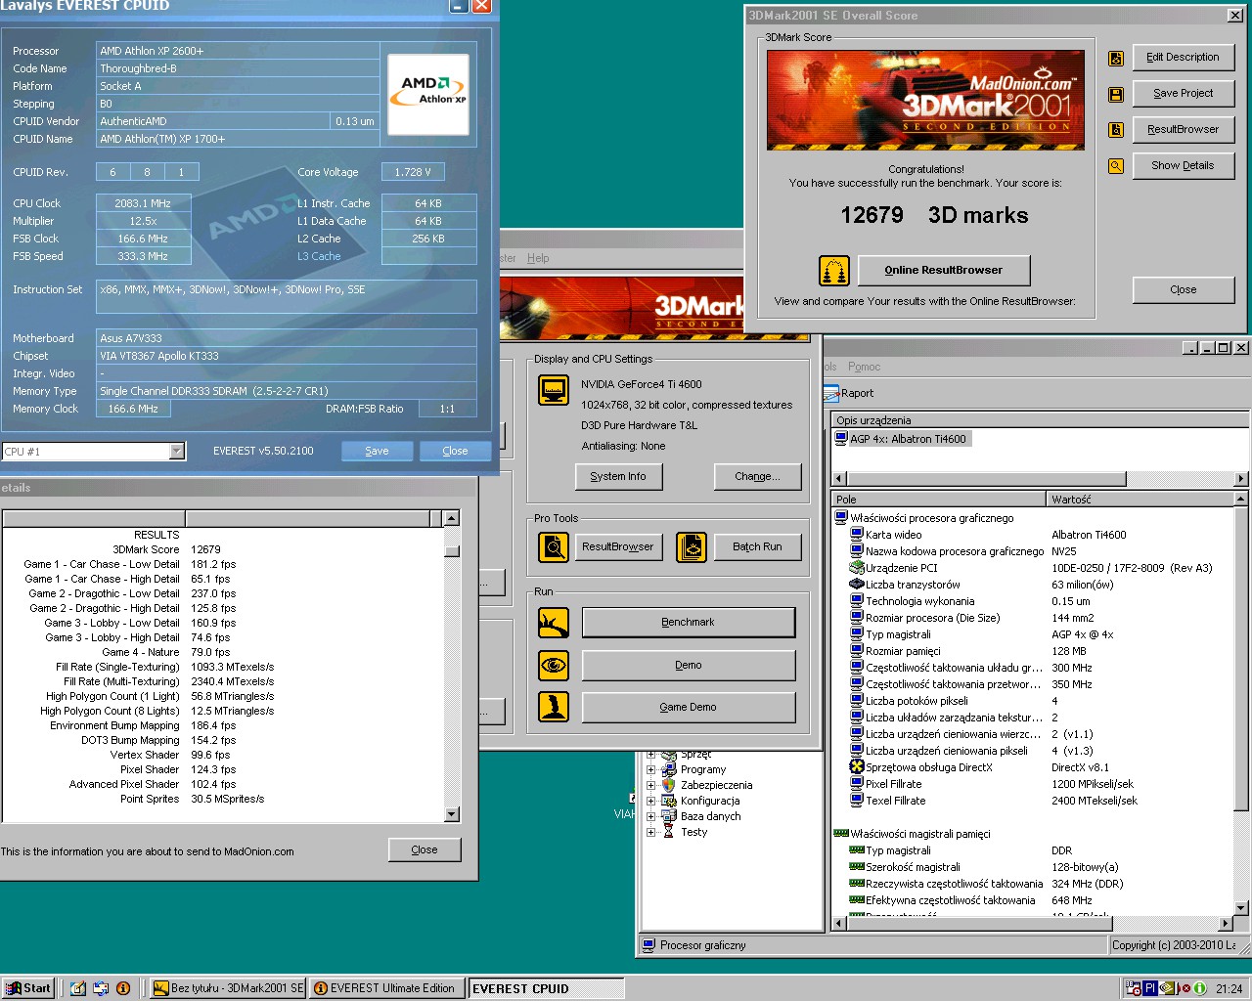The image size is (1252, 1001).
Task: Click the green EVEREST tray icon
Action: tap(1200, 988)
